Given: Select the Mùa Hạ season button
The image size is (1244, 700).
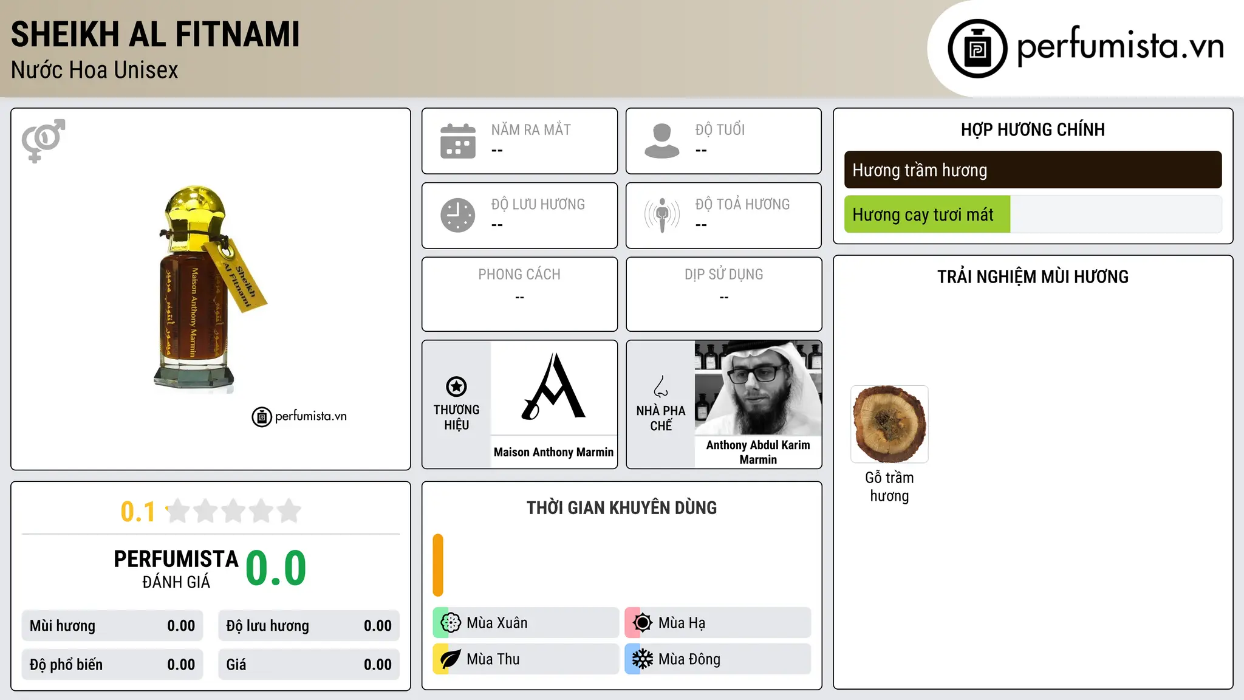Looking at the screenshot, I should (718, 623).
